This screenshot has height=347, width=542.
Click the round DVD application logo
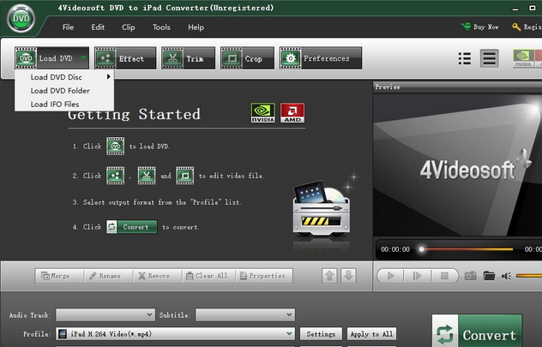tap(21, 19)
